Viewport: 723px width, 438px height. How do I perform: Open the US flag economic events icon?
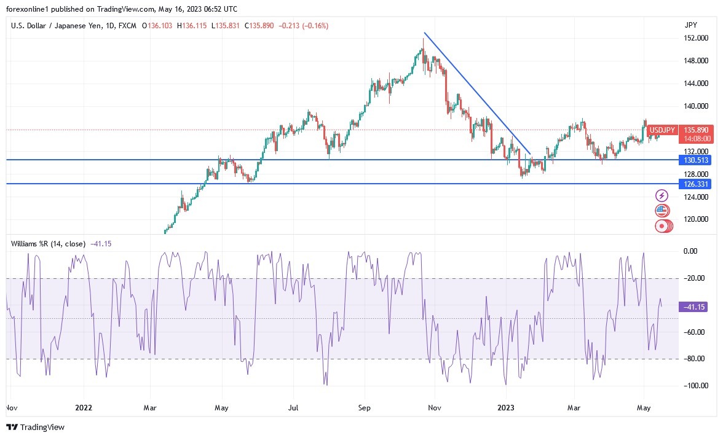point(661,210)
